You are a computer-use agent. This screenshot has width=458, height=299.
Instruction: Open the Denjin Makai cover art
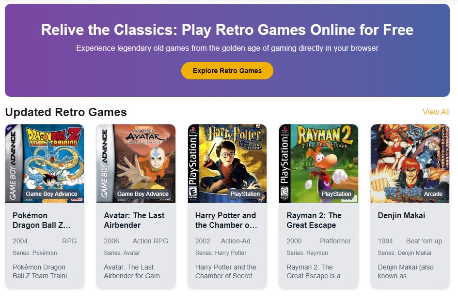coord(410,160)
